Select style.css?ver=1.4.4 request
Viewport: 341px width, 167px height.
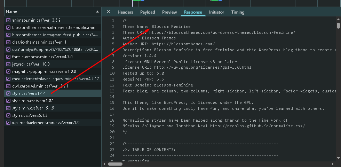53,93
